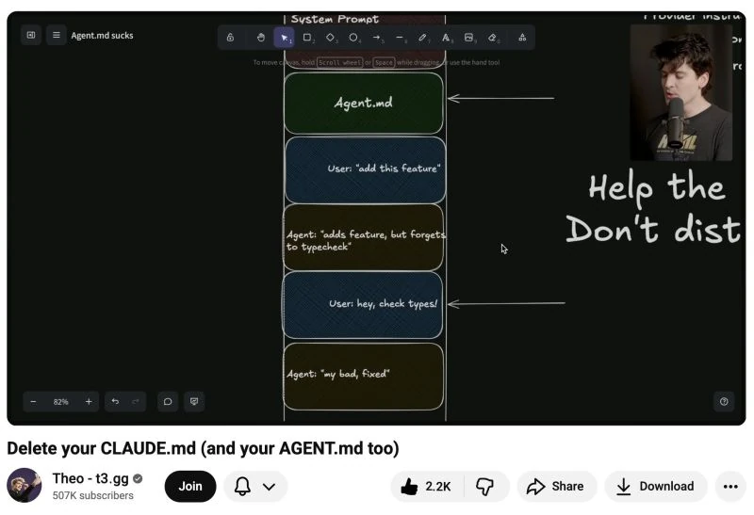Toggle the keep-tool-active lock icon

tap(230, 38)
